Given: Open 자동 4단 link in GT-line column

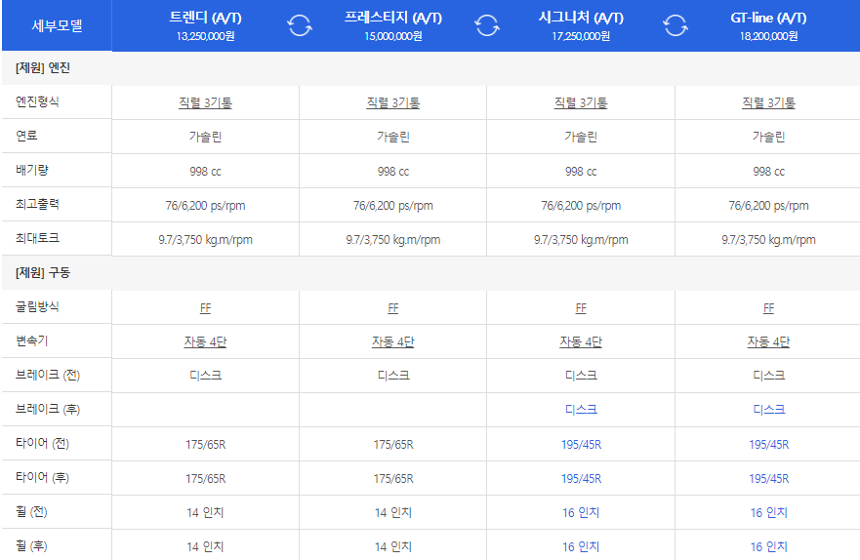Looking at the screenshot, I should pyautogui.click(x=768, y=341).
